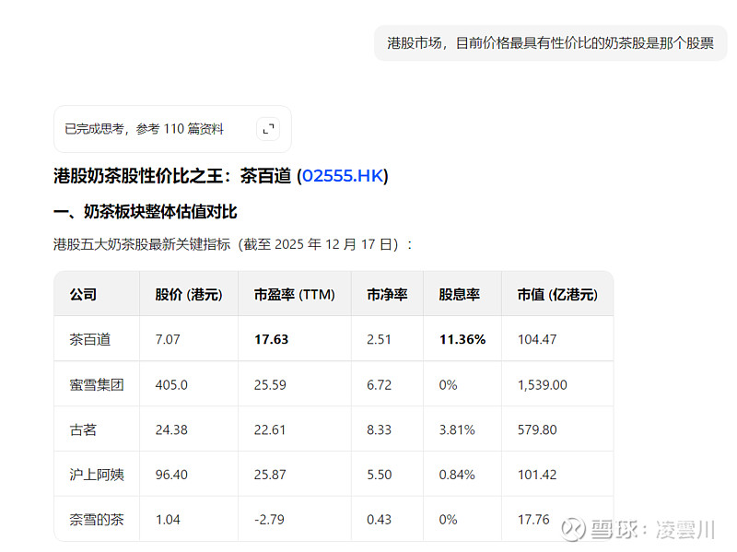The image size is (737, 552).
Task: Click the '公司' column header
Action: click(x=83, y=295)
